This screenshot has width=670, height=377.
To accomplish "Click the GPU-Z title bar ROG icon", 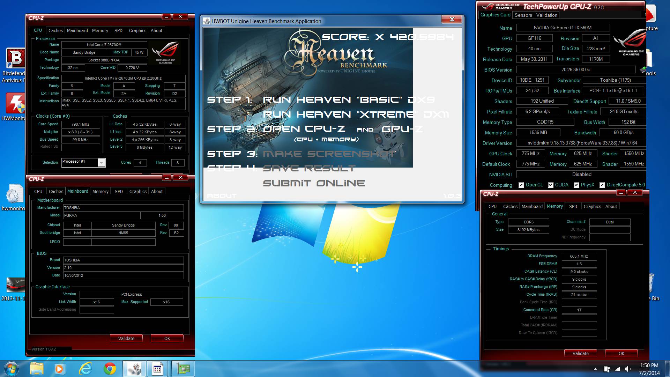I will tap(488, 7).
